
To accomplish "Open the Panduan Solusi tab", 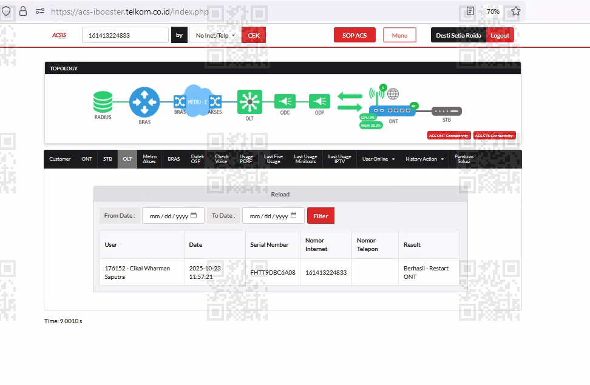I will (x=464, y=159).
